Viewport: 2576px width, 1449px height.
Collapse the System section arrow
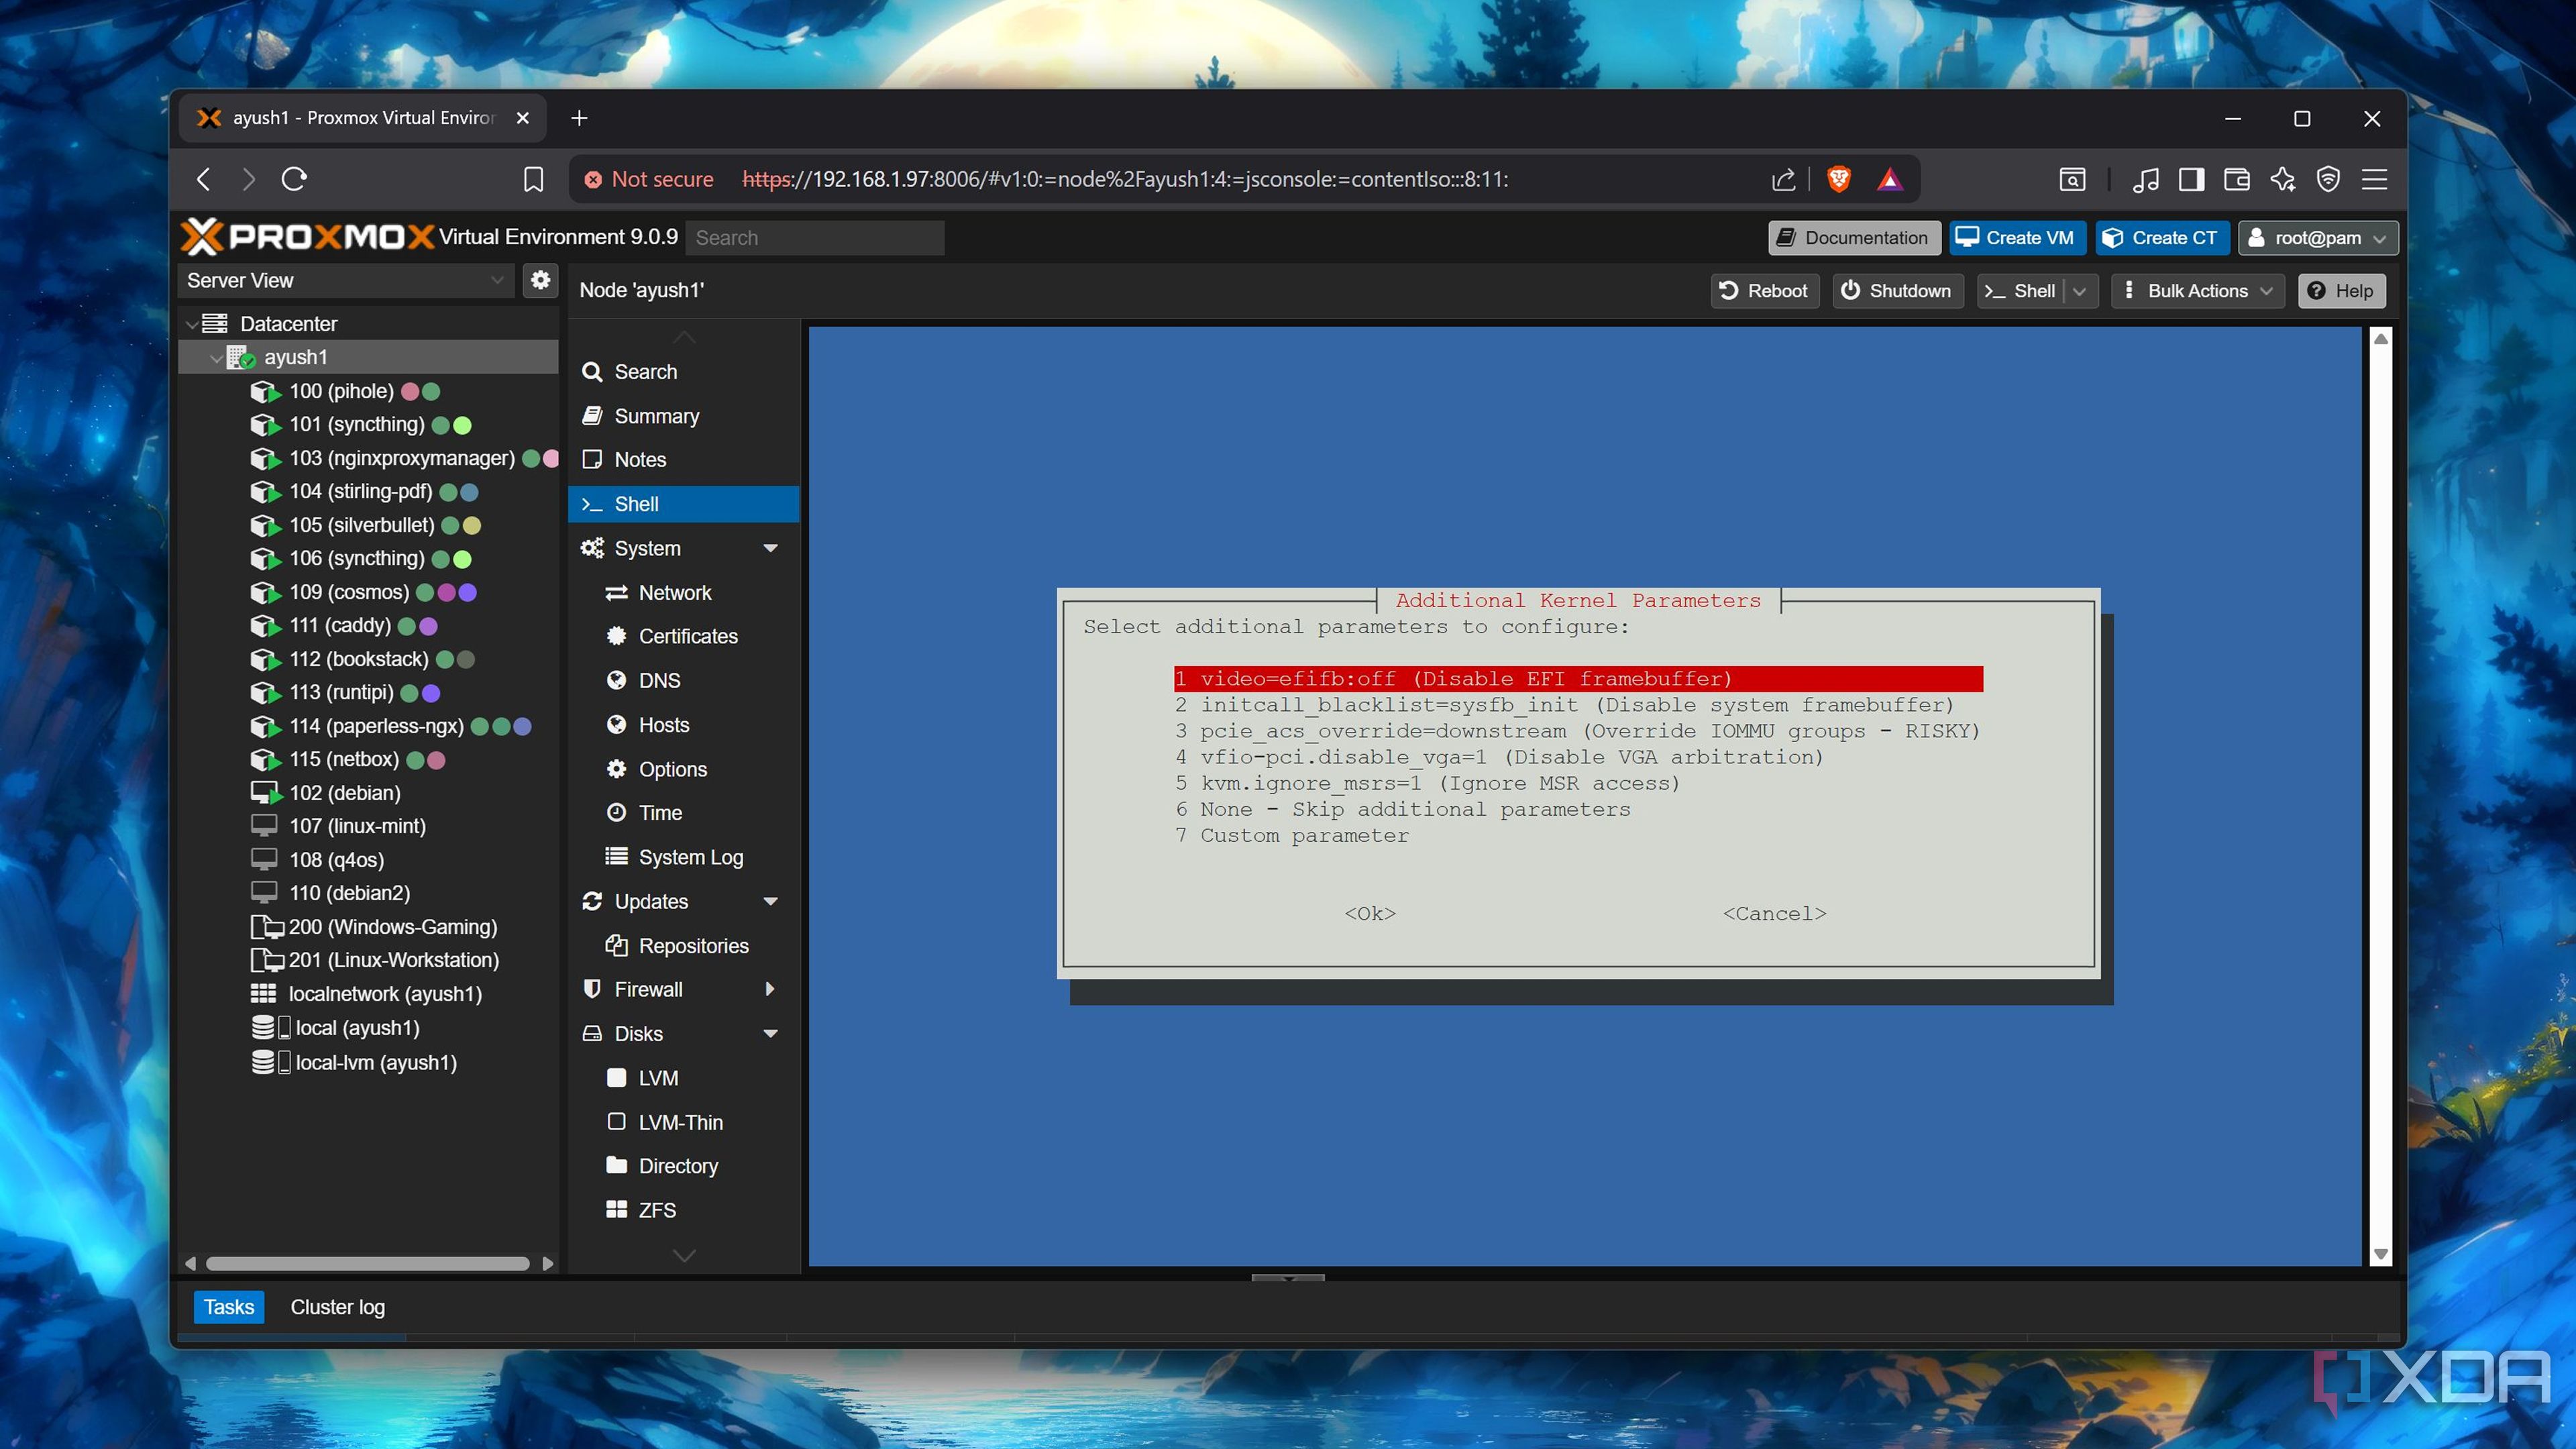770,548
